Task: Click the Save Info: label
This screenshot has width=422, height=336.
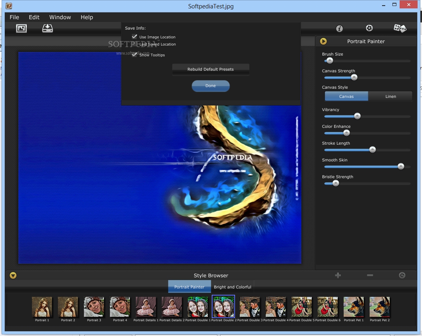Action: pos(135,28)
